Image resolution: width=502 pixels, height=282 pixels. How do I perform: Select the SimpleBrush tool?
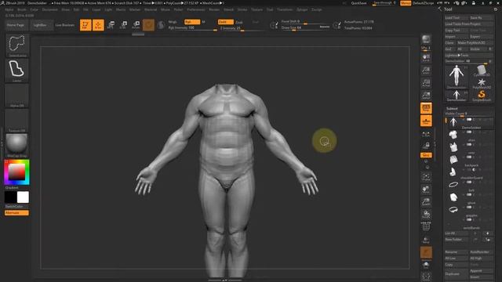(x=481, y=96)
